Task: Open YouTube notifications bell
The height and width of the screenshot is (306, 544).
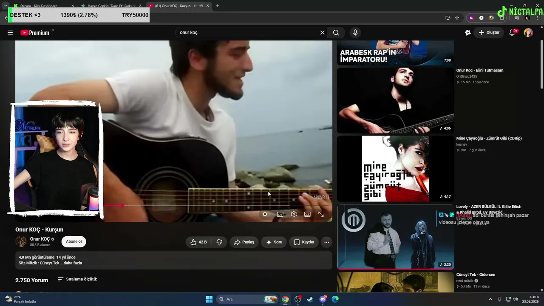Action: [513, 33]
